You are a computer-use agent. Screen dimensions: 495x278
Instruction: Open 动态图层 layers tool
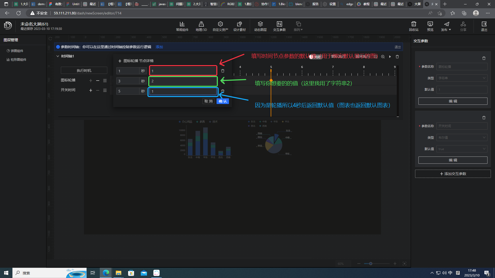point(260,26)
